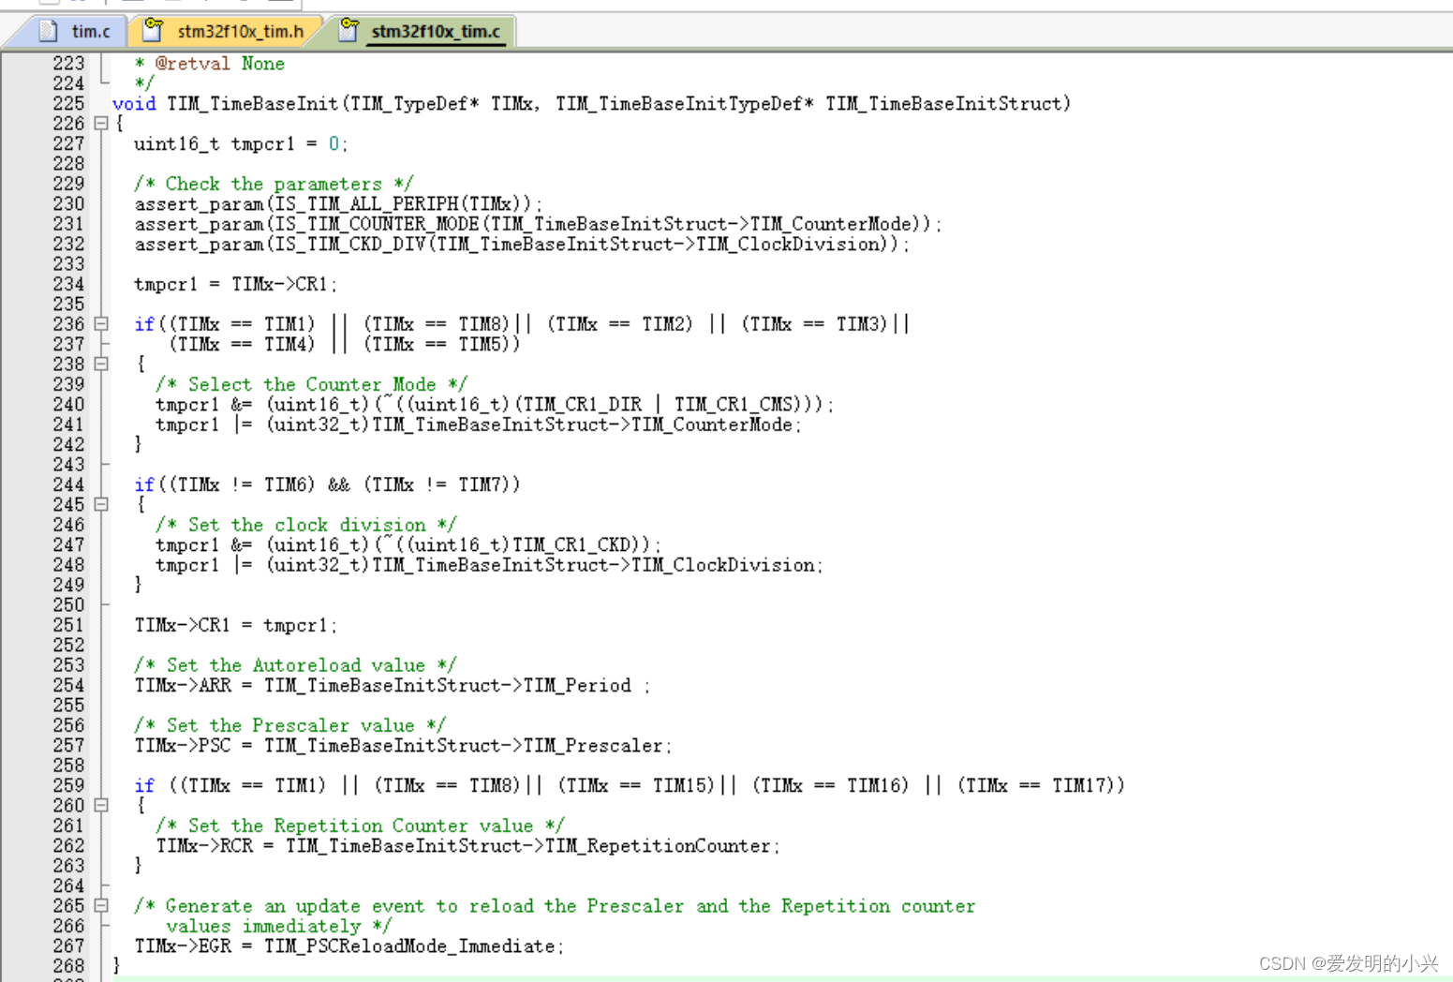The image size is (1453, 982).
Task: Click the 'tmpcr1 = TIMx->CR1;' statement
Action: pos(235,285)
